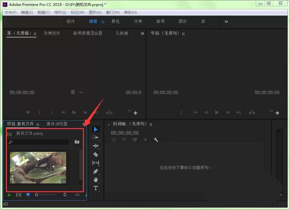290x210 pixels.
Task: Select the Slip tool
Action: tap(96, 163)
